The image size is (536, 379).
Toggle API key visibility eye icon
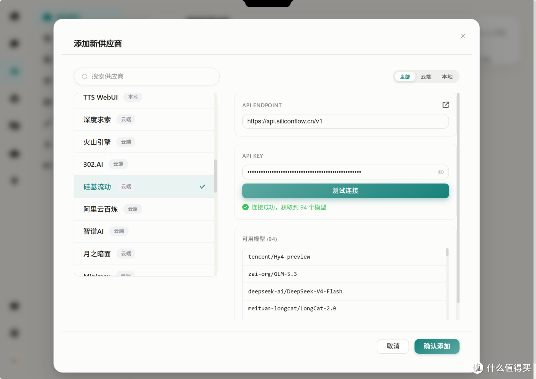(x=440, y=172)
